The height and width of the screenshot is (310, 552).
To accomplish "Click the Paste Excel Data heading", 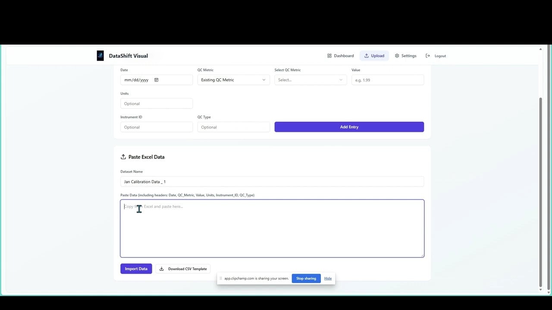I will (x=146, y=157).
